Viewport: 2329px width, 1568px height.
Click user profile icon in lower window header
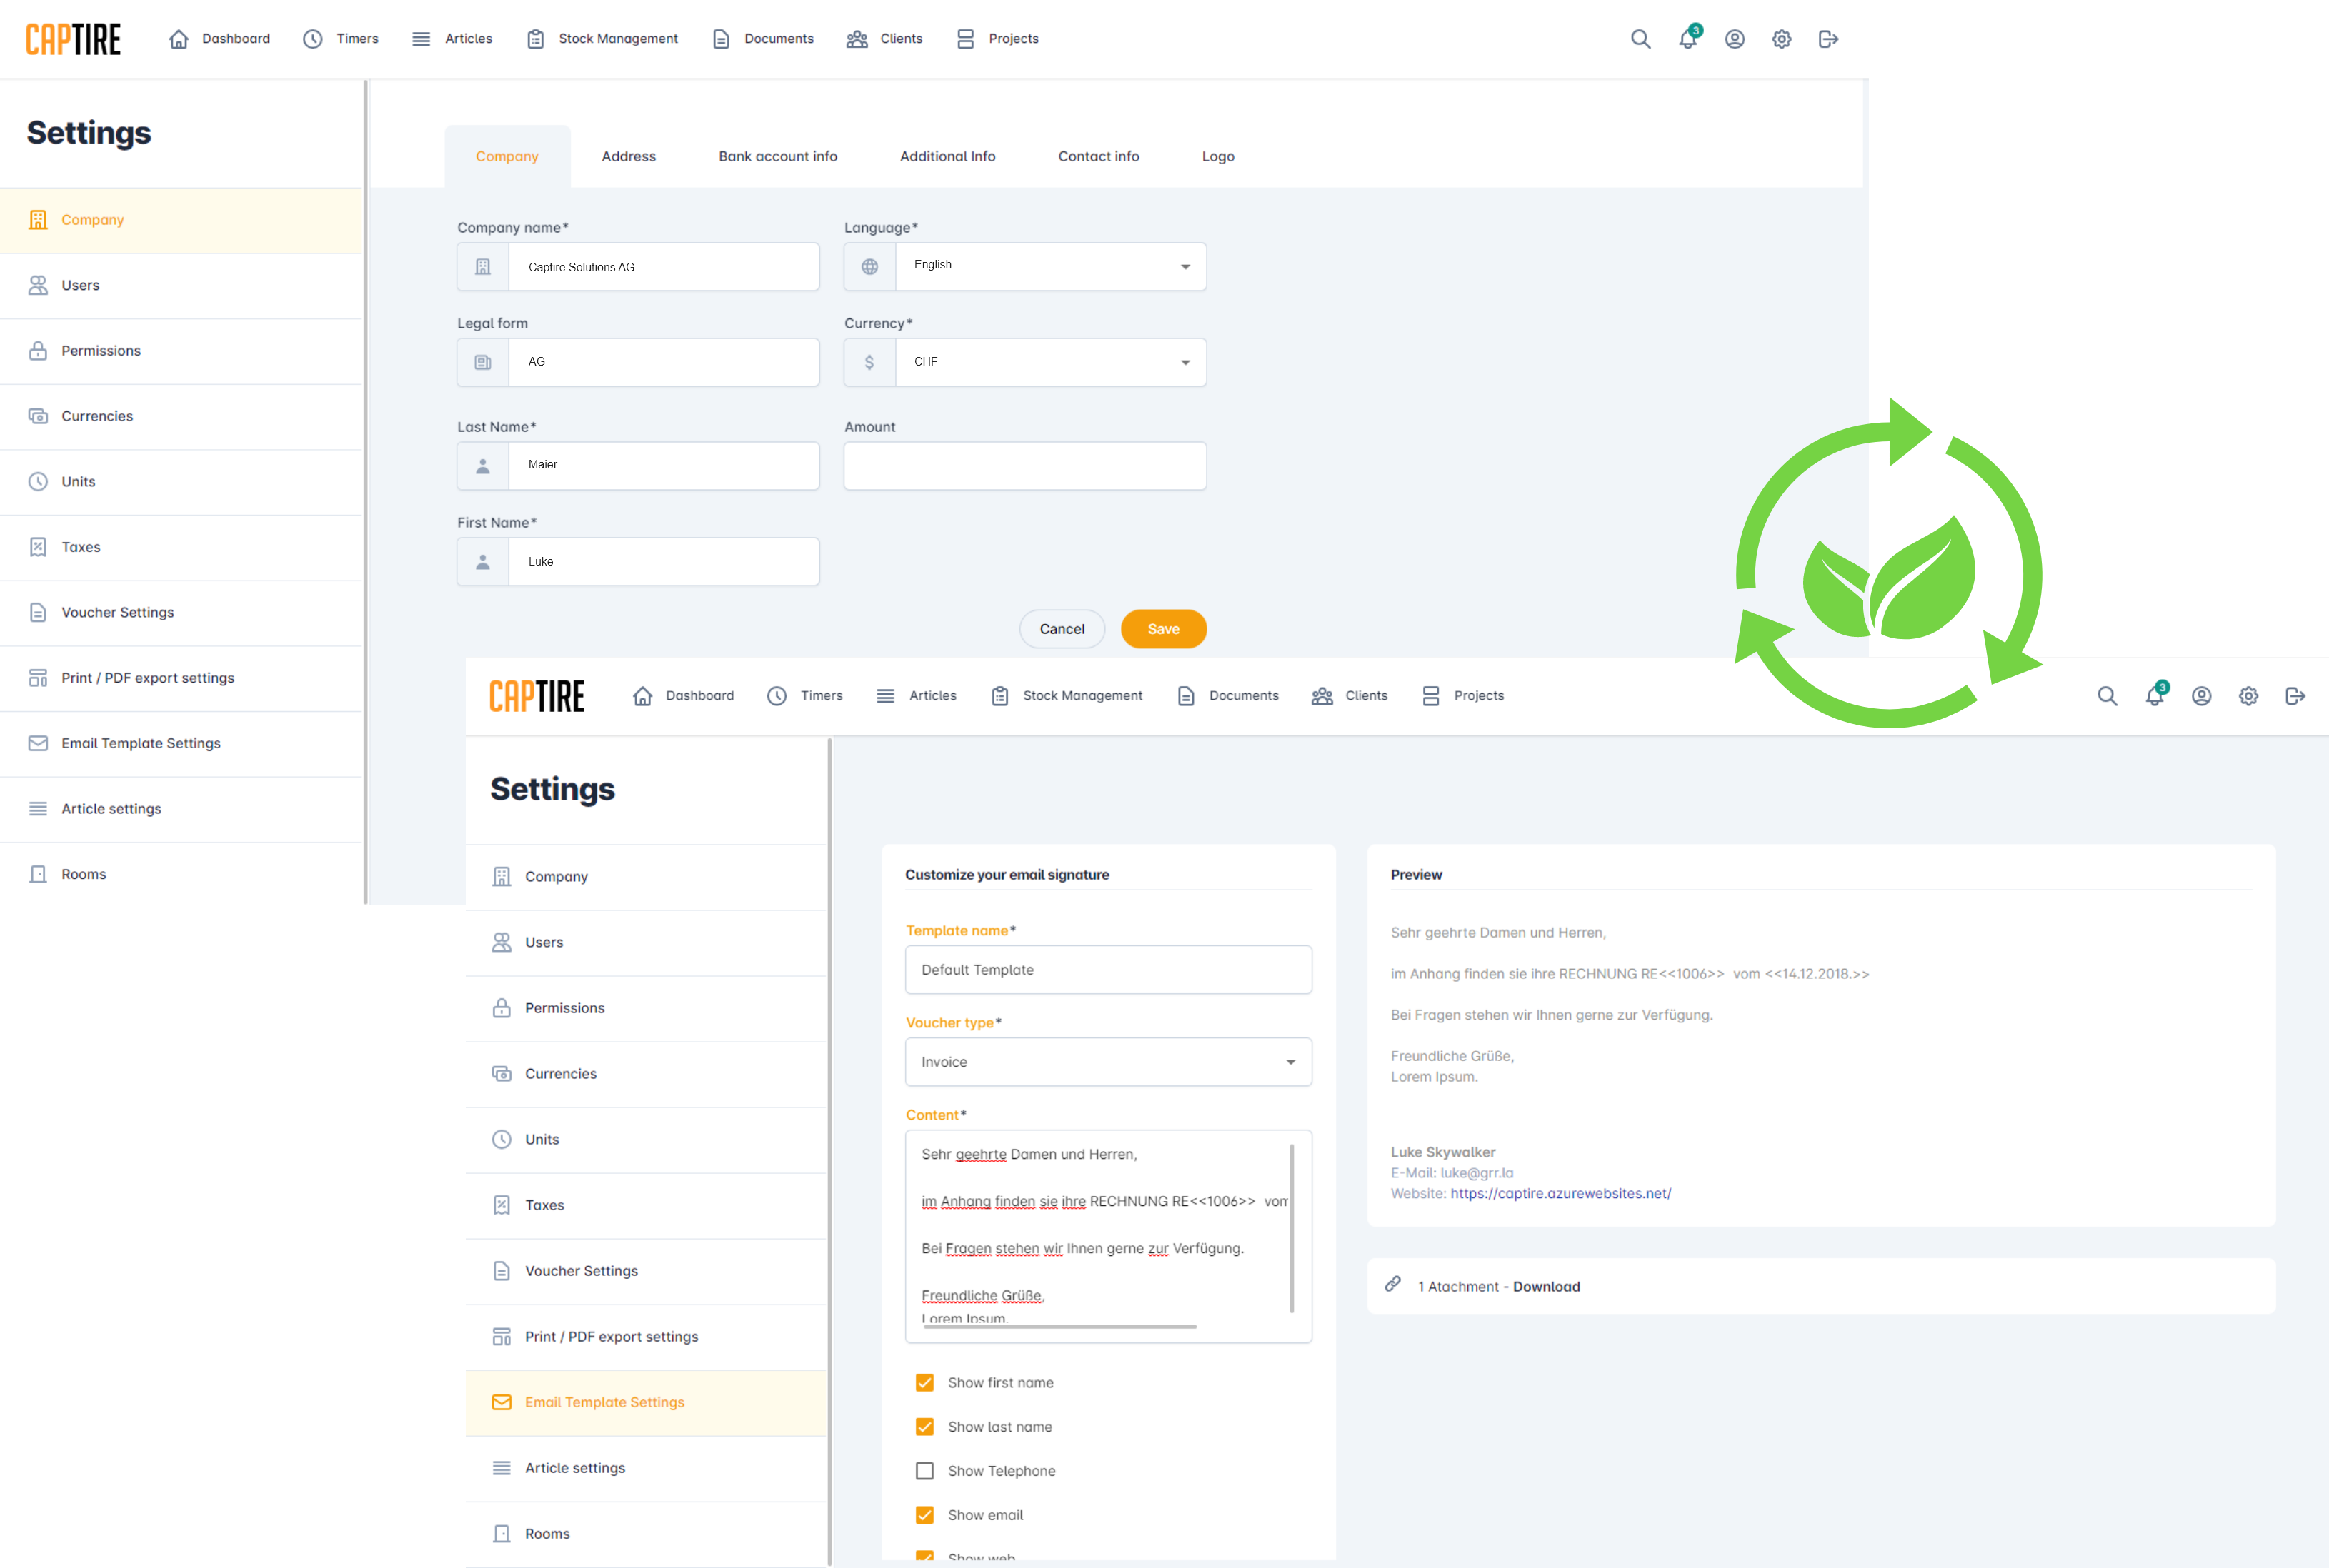point(2201,696)
